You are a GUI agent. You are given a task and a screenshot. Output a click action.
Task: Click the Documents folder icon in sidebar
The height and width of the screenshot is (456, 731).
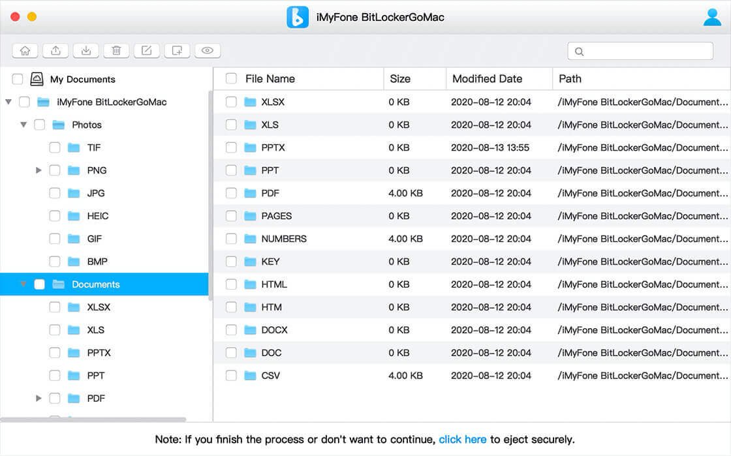pos(58,284)
